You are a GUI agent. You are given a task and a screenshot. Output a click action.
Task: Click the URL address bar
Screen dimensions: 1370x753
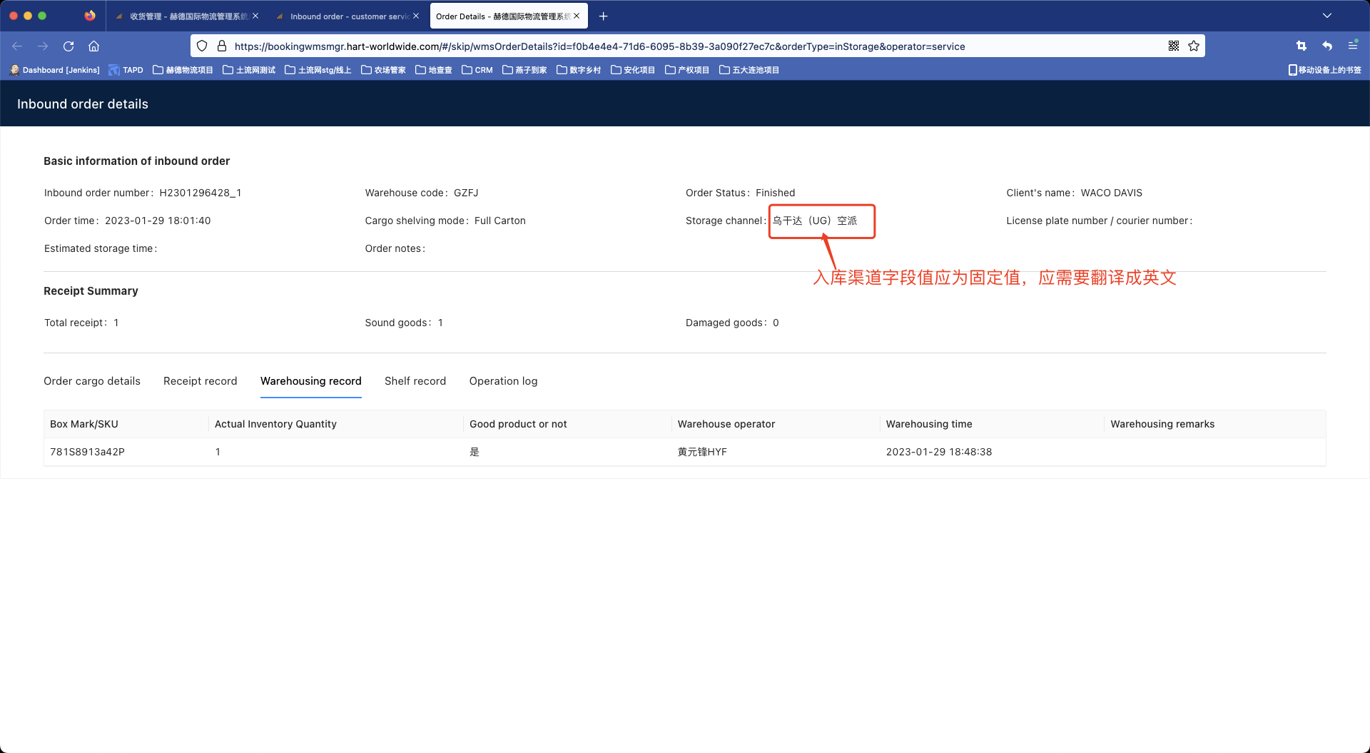[x=599, y=46]
